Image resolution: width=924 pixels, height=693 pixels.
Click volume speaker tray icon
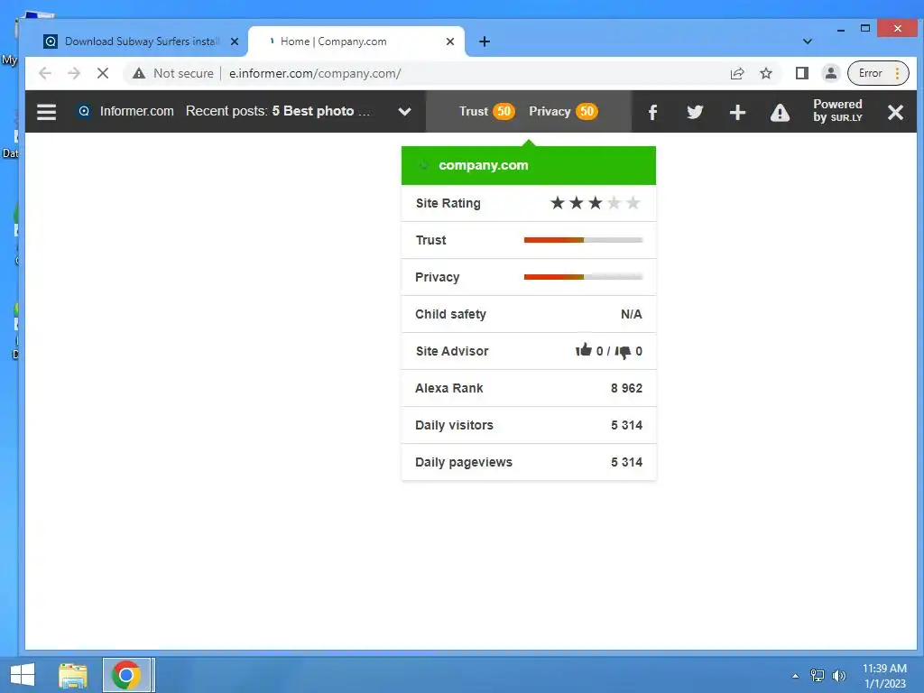tap(838, 676)
